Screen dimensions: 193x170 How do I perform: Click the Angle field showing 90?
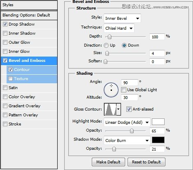tap(130, 83)
